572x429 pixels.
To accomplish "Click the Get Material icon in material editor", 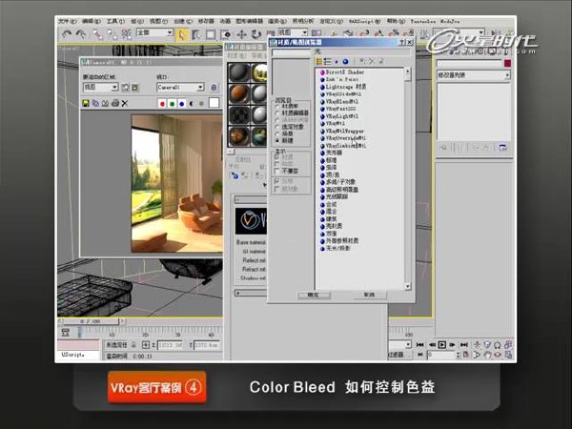I will [235, 175].
